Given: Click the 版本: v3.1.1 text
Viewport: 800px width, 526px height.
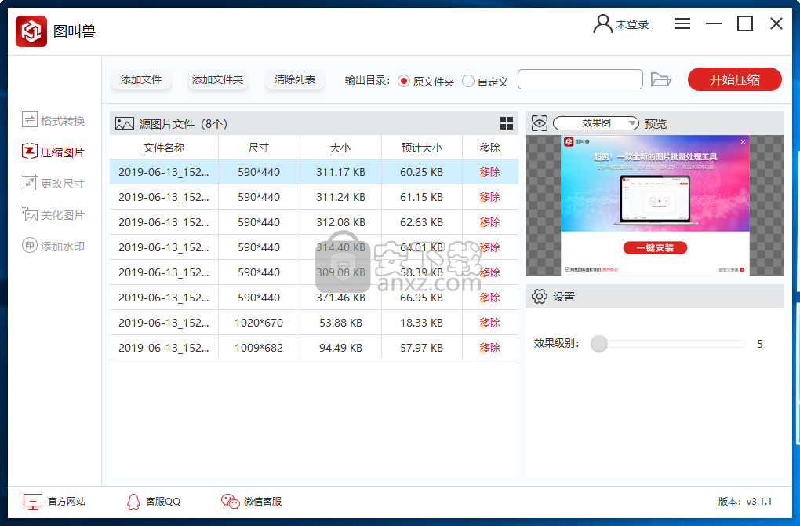Looking at the screenshot, I should point(745,502).
